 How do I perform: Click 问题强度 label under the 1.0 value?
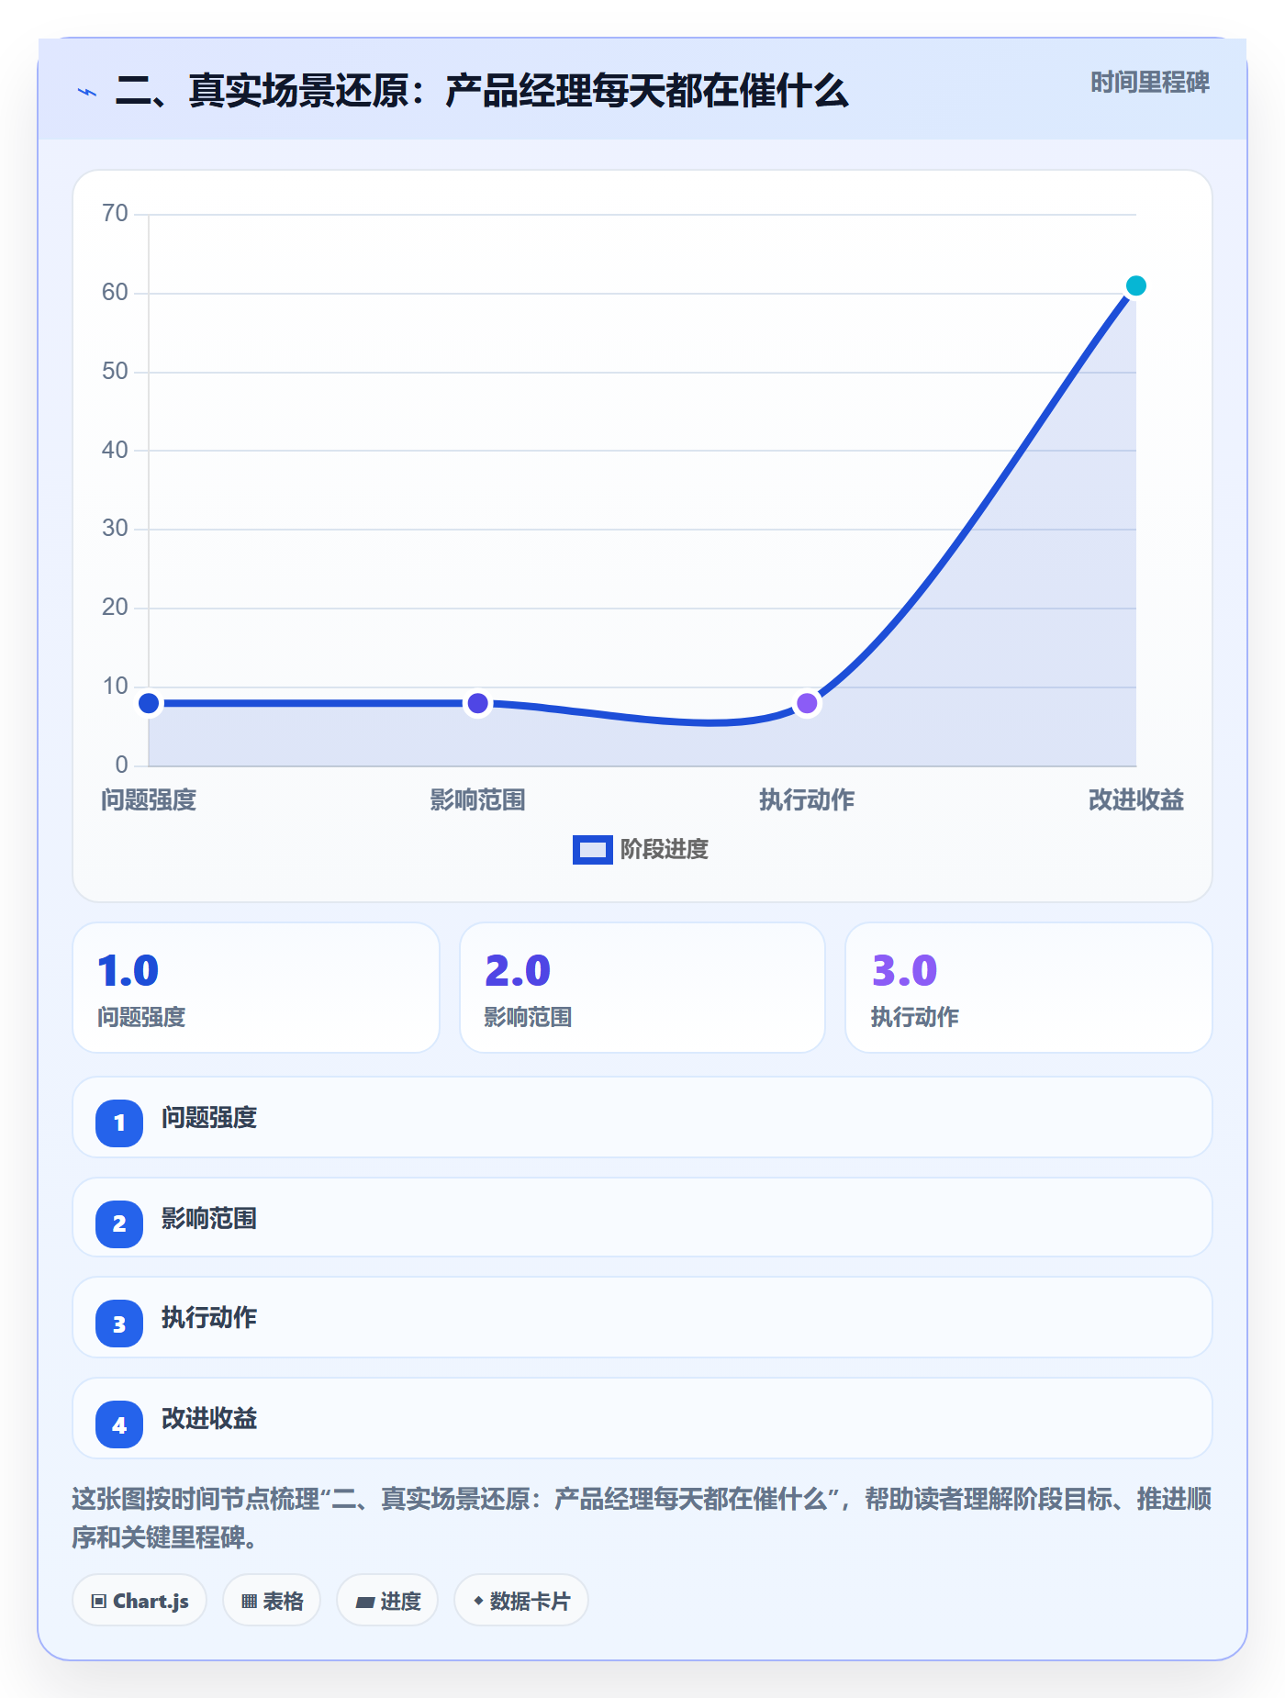[141, 1017]
